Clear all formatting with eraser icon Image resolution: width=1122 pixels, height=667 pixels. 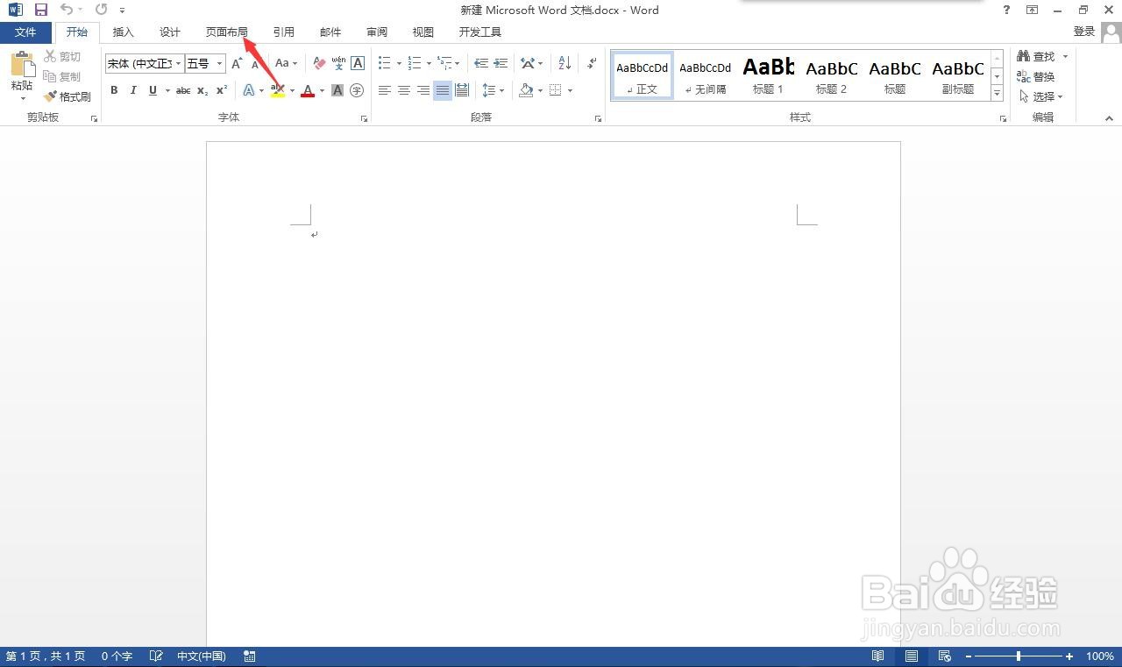[319, 63]
